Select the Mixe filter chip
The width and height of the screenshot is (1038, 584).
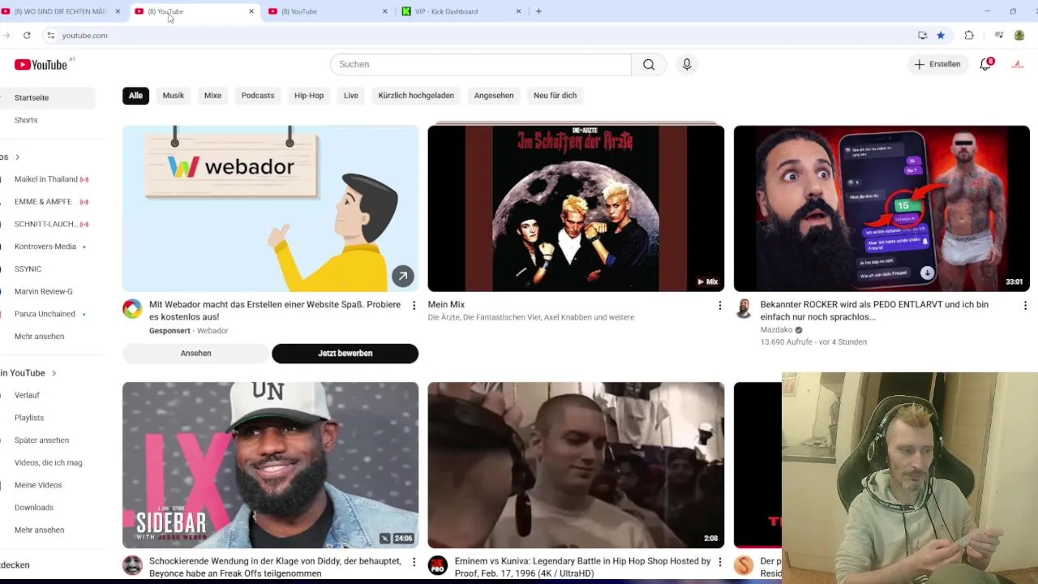tap(212, 96)
